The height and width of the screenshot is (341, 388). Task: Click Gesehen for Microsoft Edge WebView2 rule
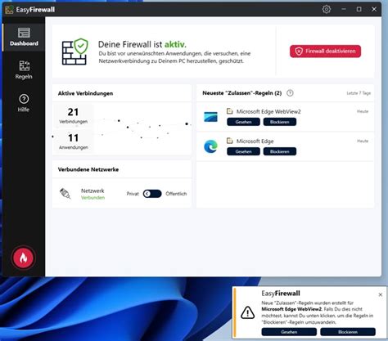243,122
